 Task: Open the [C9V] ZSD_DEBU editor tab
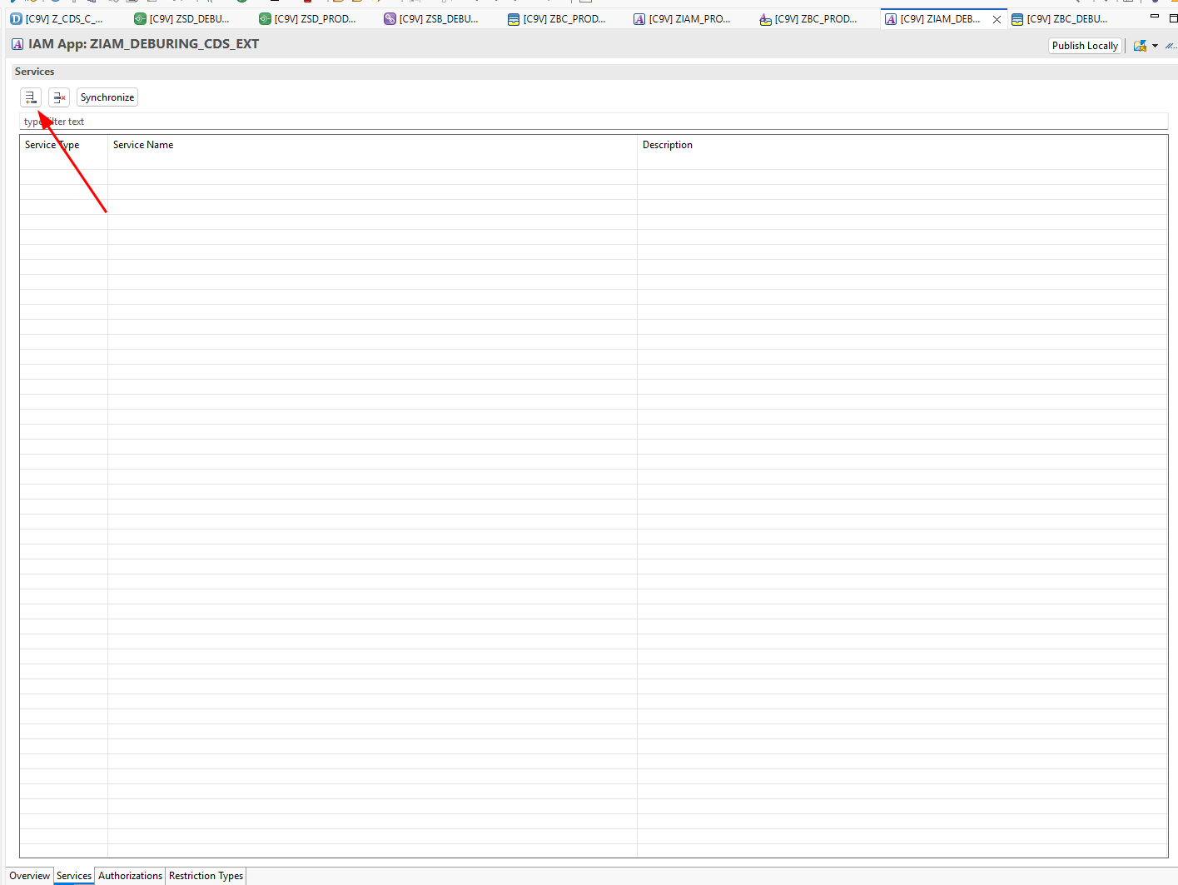pos(181,18)
